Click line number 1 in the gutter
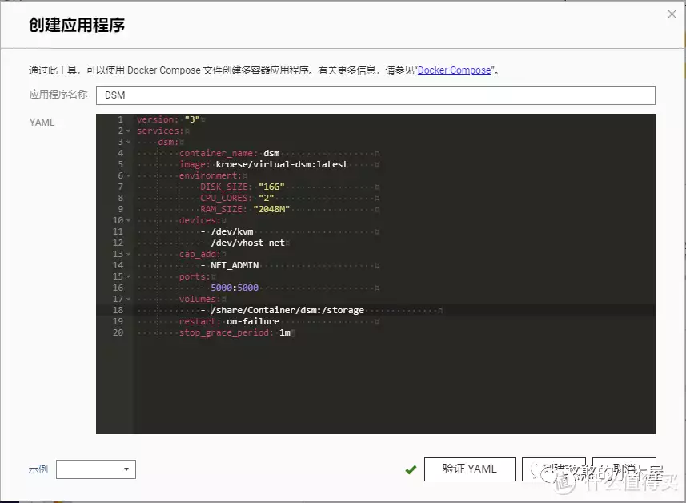The height and width of the screenshot is (503, 686). coord(120,119)
